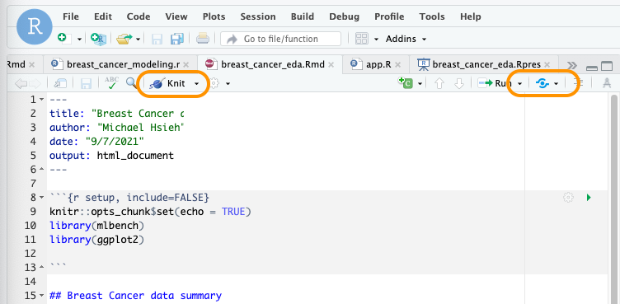Expand the Run dropdown arrow
This screenshot has width=620, height=304.
point(520,83)
